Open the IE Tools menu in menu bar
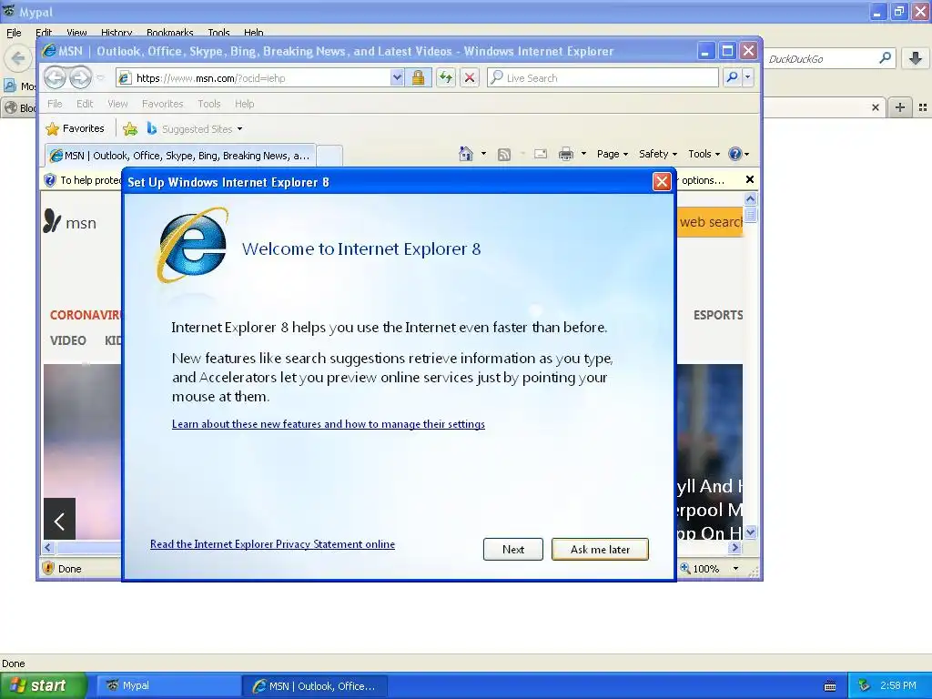Image resolution: width=932 pixels, height=699 pixels. coord(209,104)
